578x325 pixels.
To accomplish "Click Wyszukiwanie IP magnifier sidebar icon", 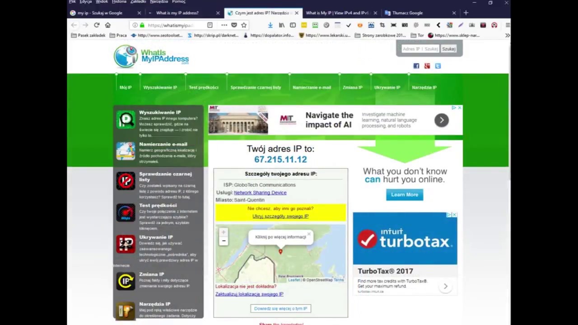I will (126, 120).
